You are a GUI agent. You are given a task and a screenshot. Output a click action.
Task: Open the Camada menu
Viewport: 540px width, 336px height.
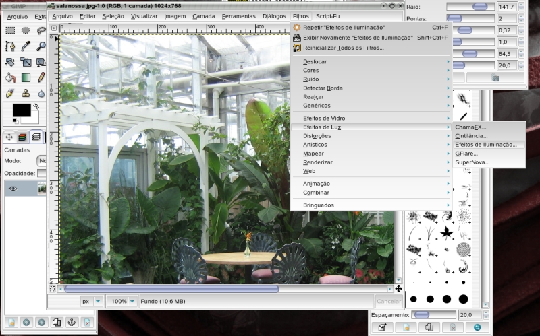[x=204, y=16]
